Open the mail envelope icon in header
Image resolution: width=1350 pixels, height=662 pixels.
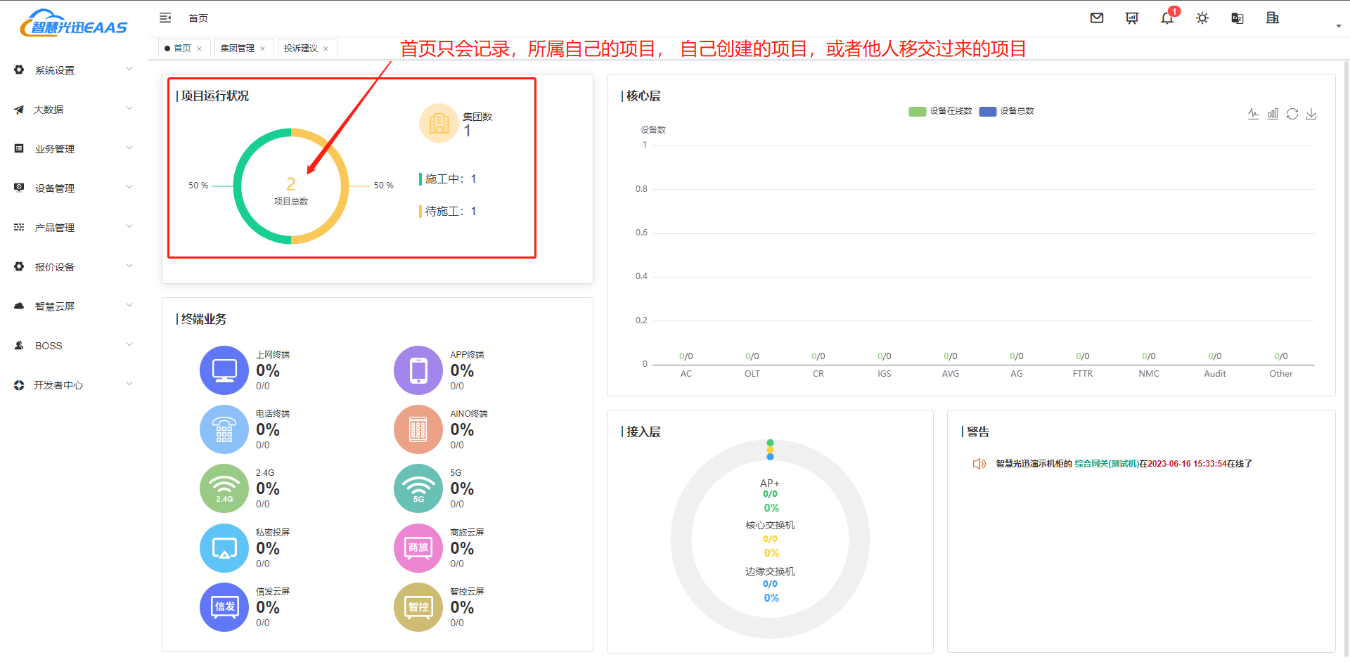click(1096, 18)
